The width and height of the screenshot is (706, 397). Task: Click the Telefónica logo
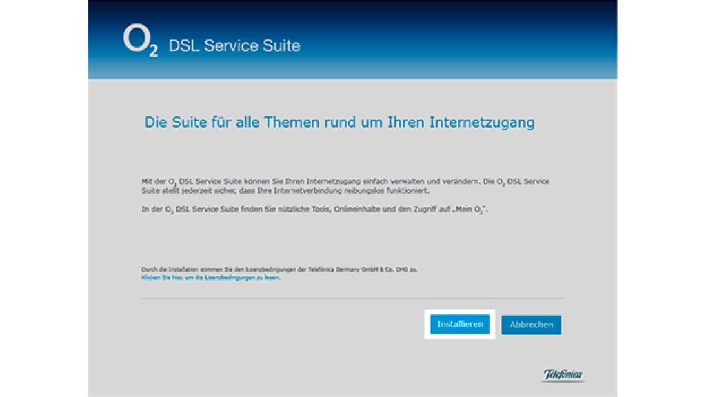pyautogui.click(x=563, y=375)
